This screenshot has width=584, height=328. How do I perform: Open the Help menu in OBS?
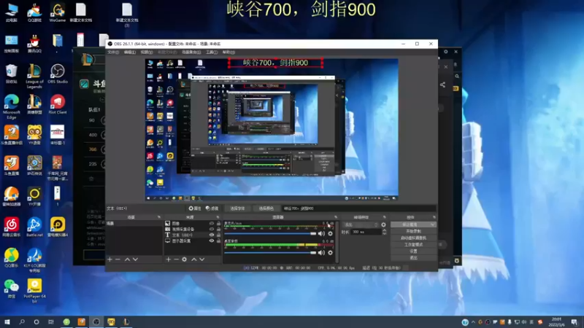click(228, 52)
